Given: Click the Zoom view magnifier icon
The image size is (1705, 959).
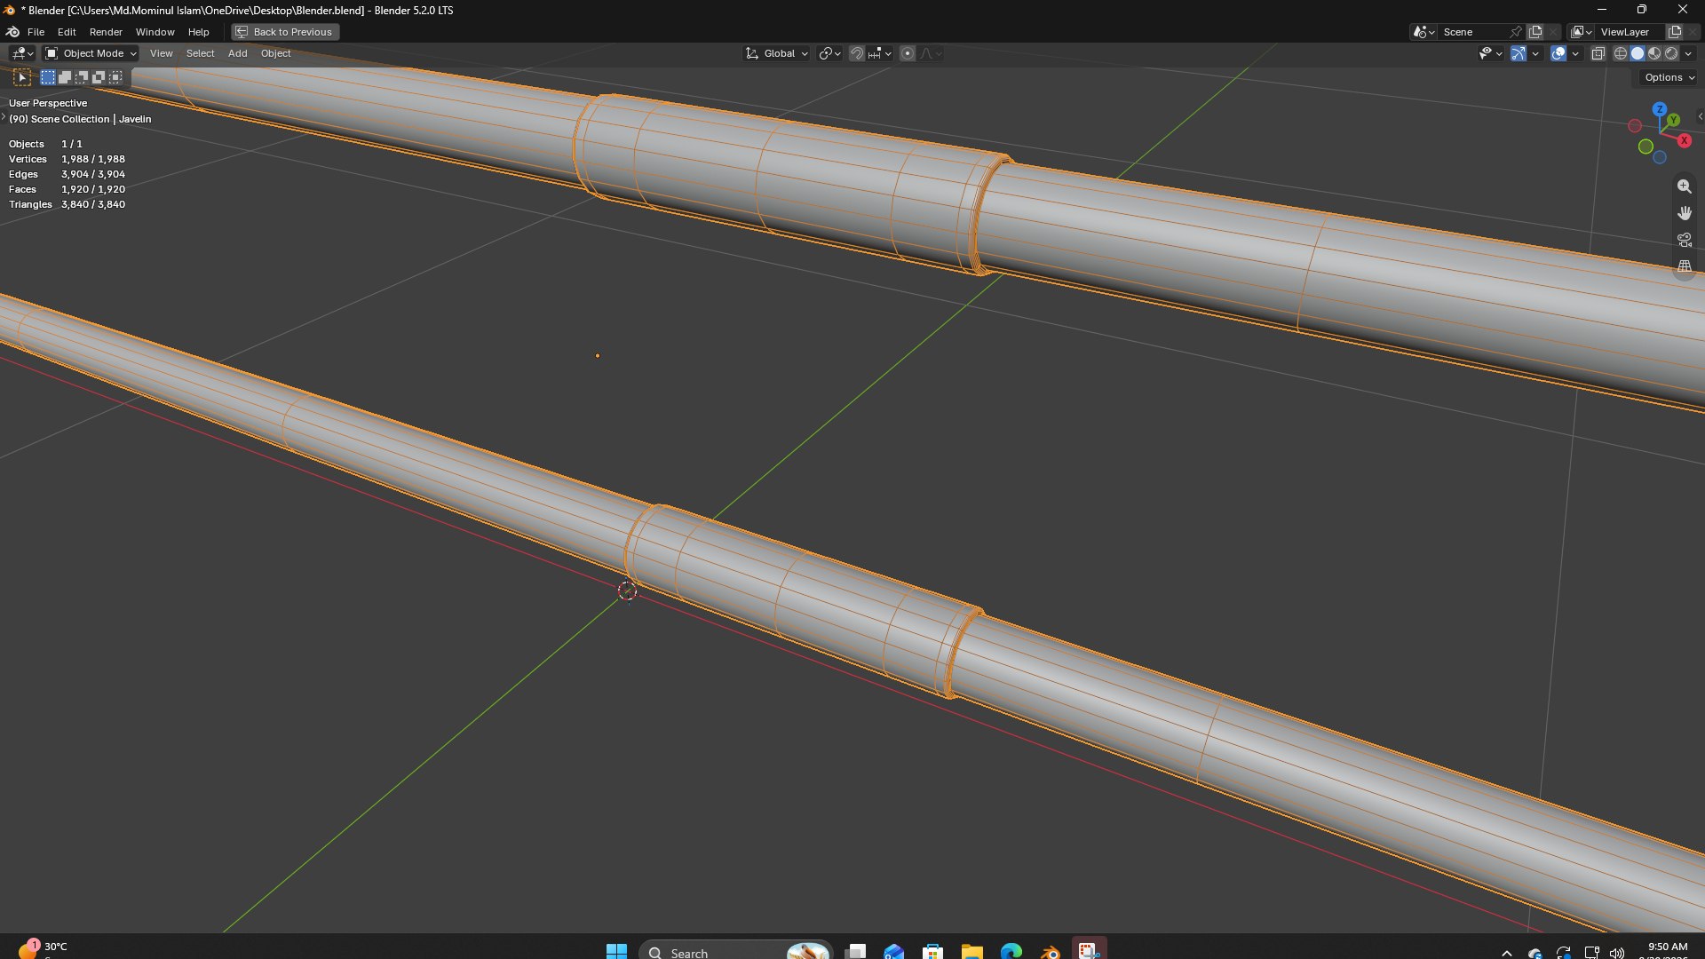Looking at the screenshot, I should click(1684, 186).
